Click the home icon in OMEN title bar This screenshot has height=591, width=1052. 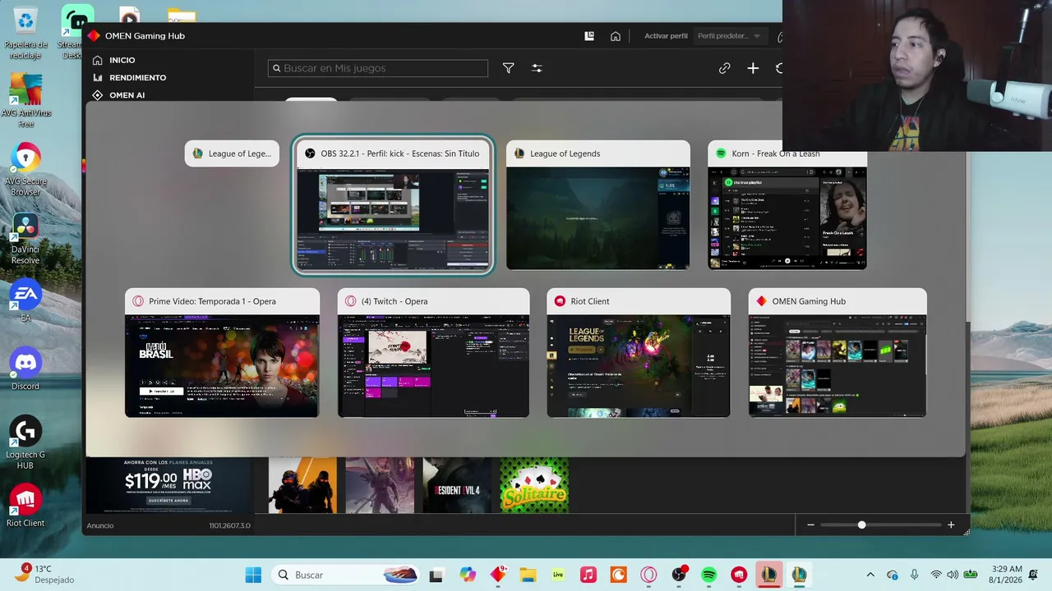(615, 36)
